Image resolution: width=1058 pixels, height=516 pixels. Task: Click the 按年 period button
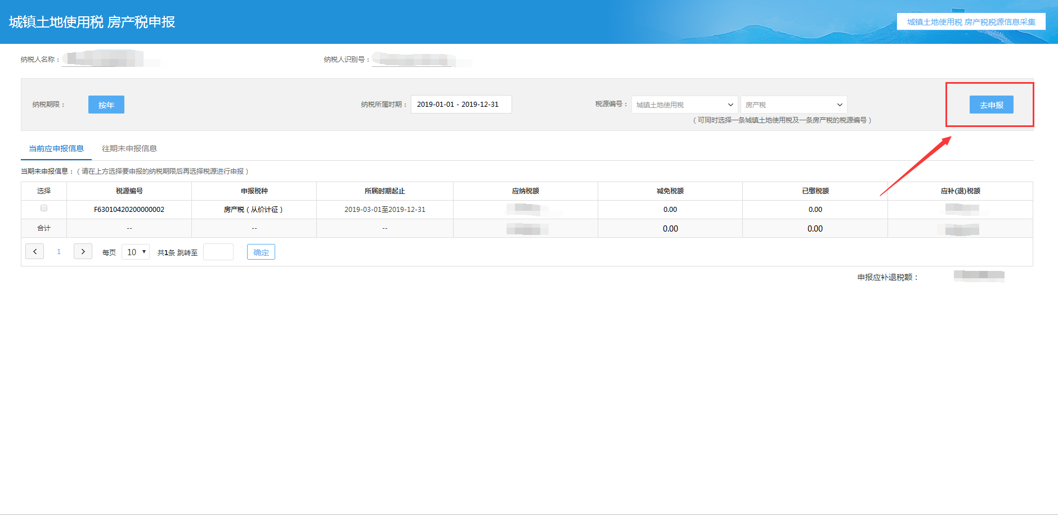pos(106,104)
